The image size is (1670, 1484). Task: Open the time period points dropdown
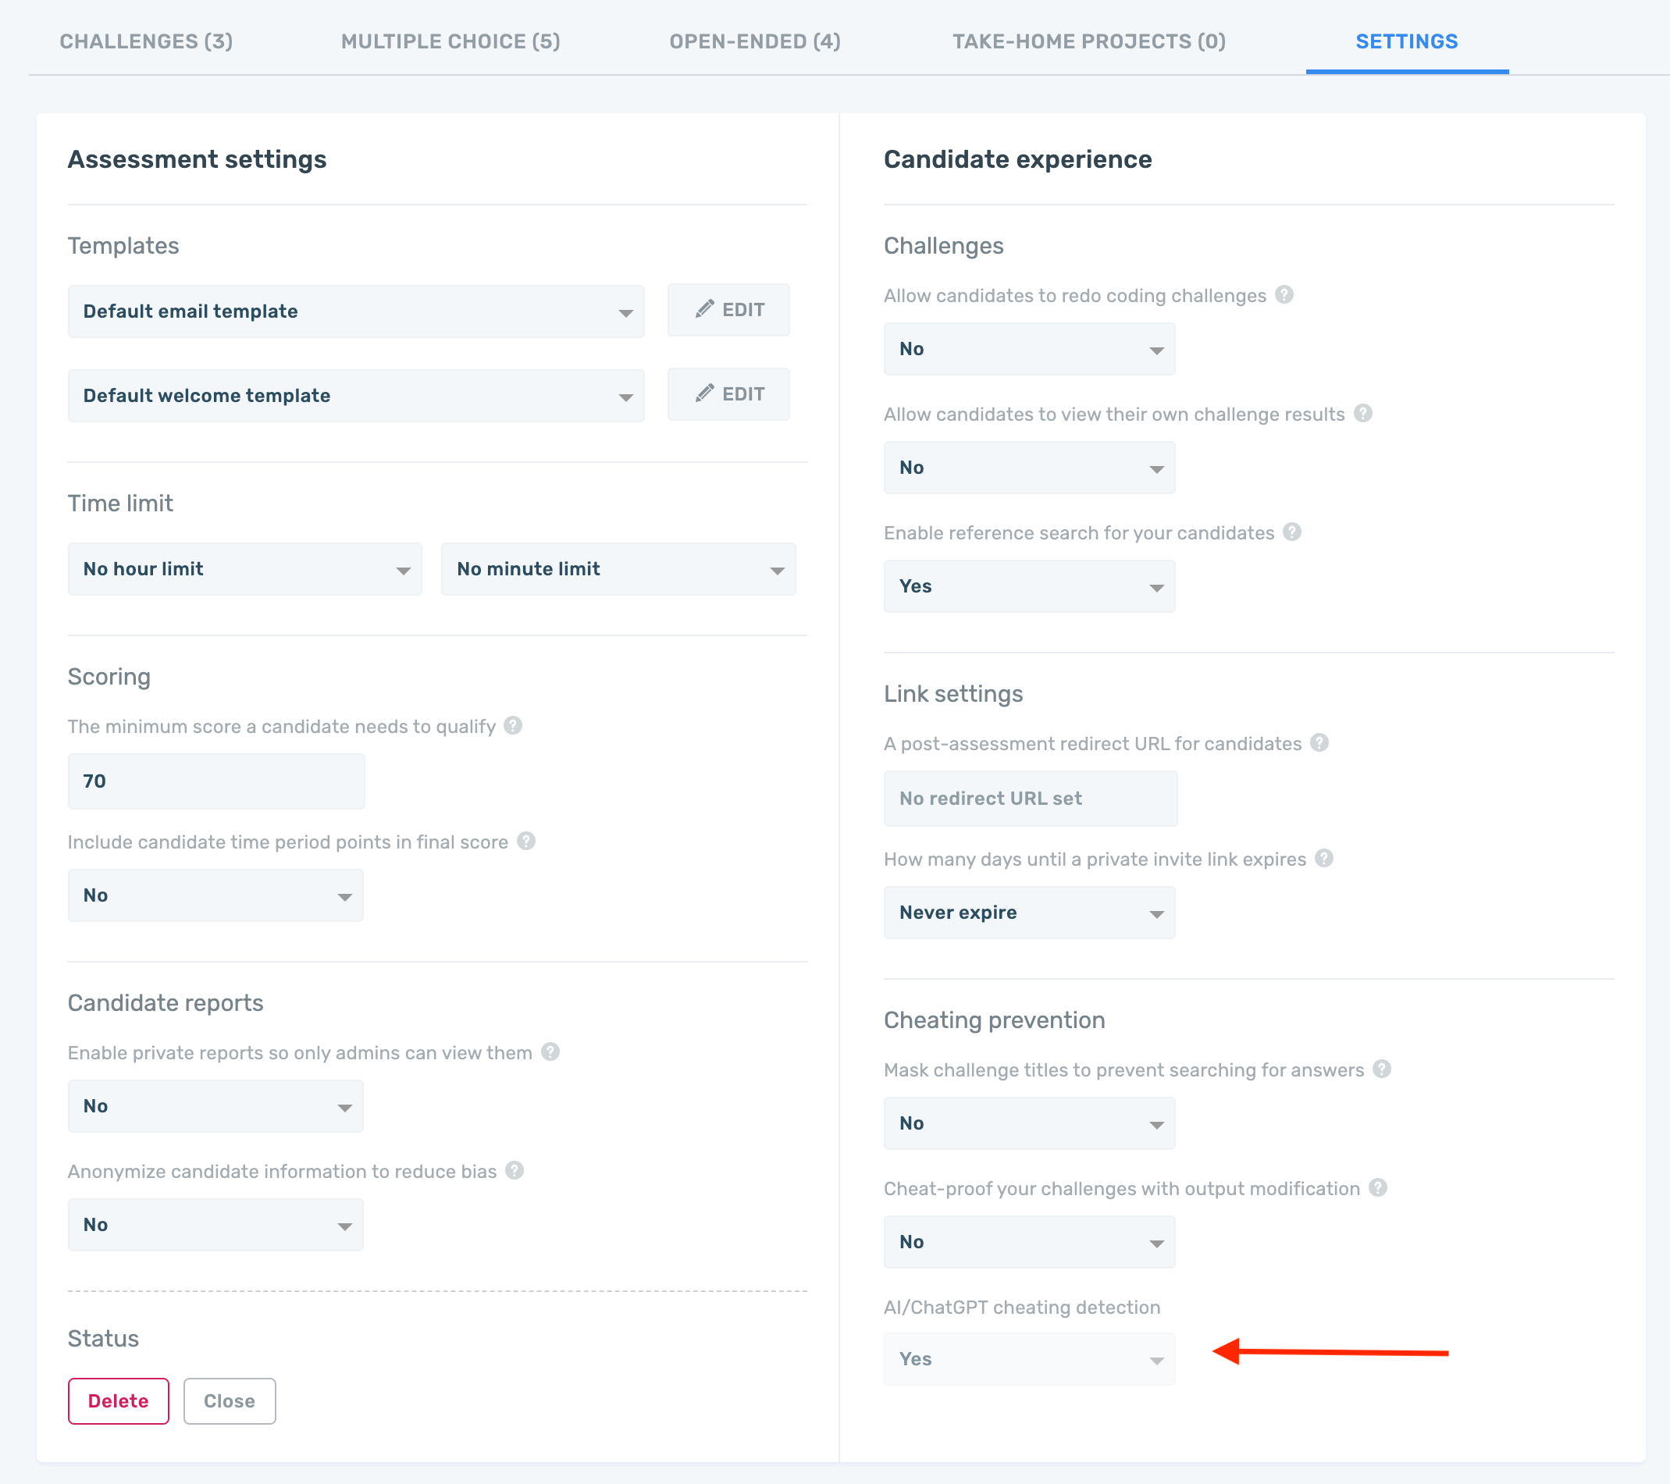tap(215, 895)
